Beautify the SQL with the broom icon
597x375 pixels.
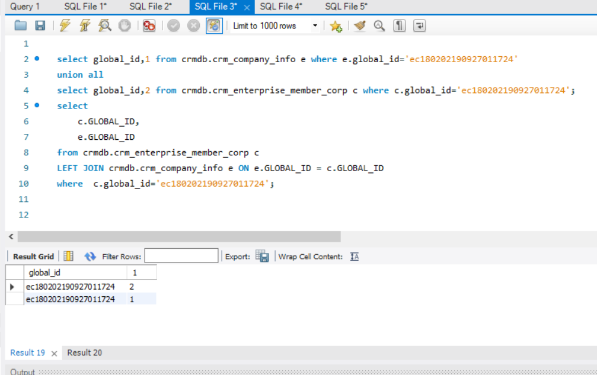point(359,26)
